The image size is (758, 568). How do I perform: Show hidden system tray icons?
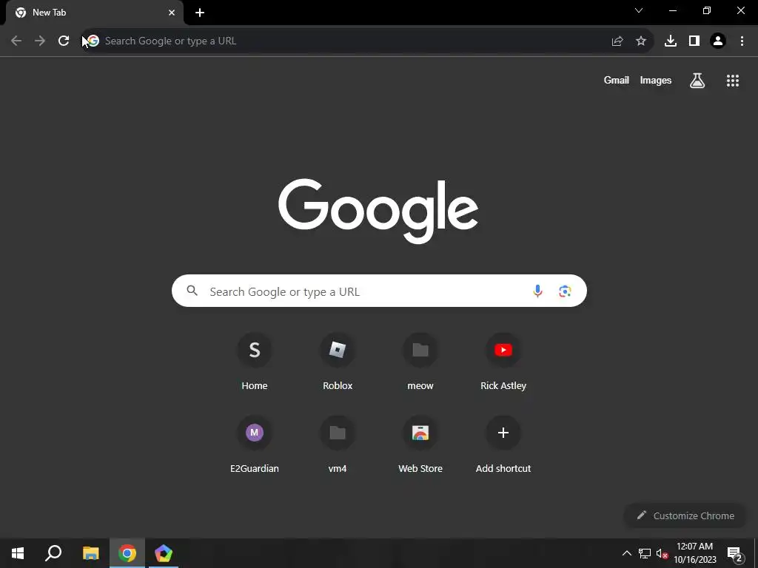coord(626,553)
